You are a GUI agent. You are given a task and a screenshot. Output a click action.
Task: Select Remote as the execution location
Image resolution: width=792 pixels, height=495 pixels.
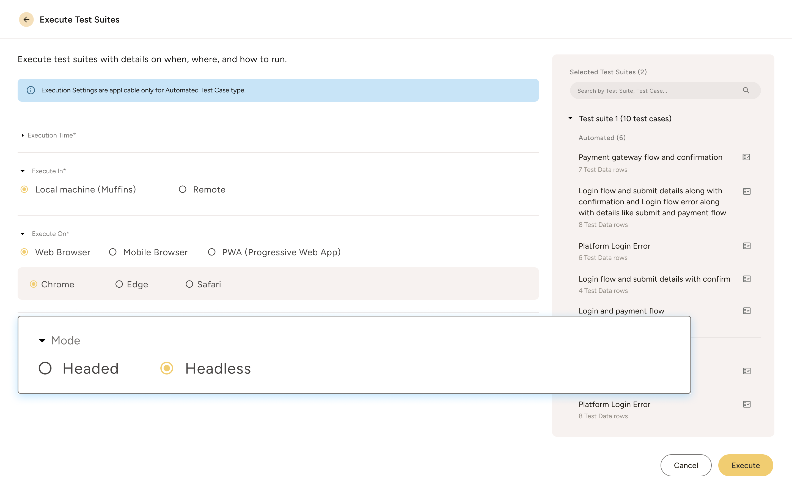(182, 189)
